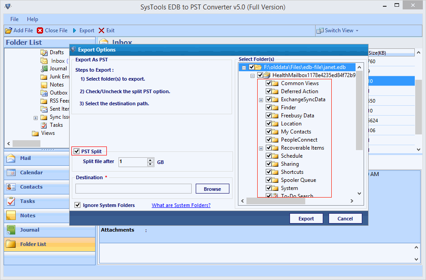The height and width of the screenshot is (280, 426).
Task: Select the PeopleConnect folder row
Action: [x=299, y=140]
